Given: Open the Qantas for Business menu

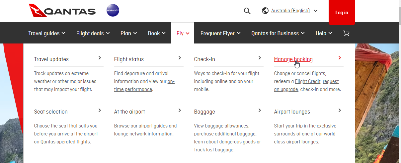Looking at the screenshot, I should click(278, 33).
